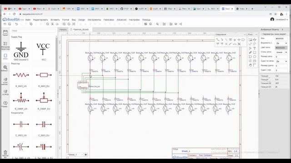The height and width of the screenshot is (163, 291).
Task: Open the grid style dropdown
Action: click(281, 53)
